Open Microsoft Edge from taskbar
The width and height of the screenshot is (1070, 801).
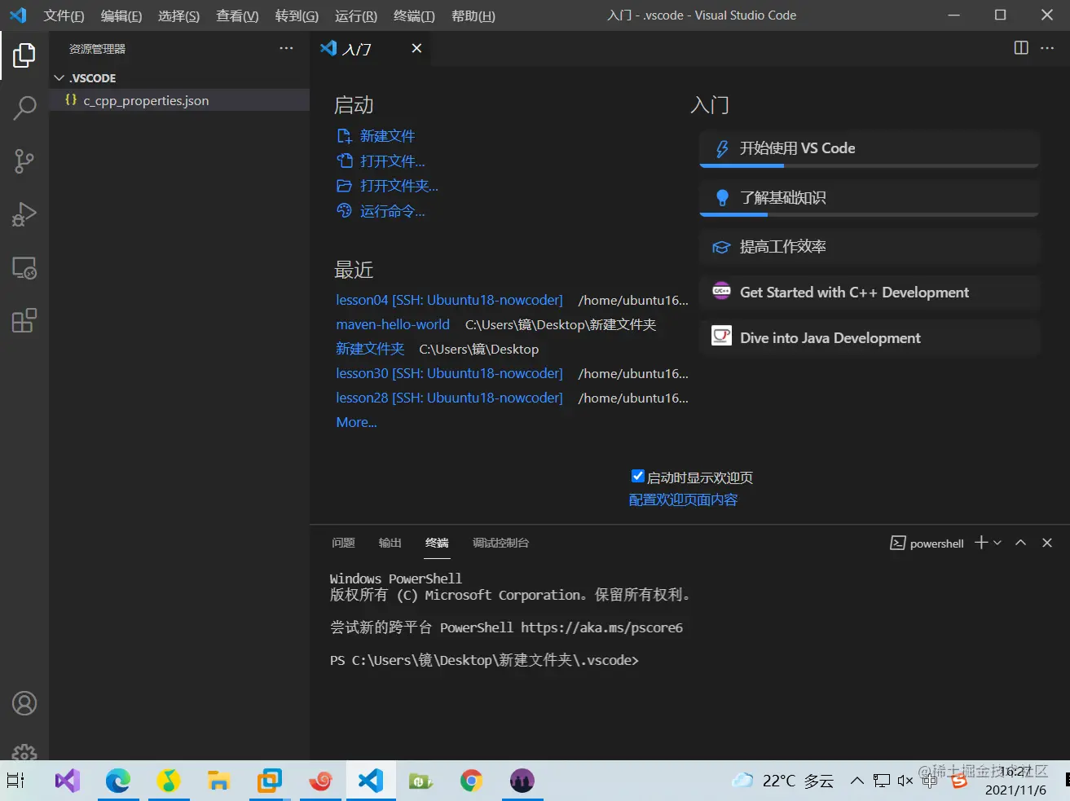pos(118,781)
